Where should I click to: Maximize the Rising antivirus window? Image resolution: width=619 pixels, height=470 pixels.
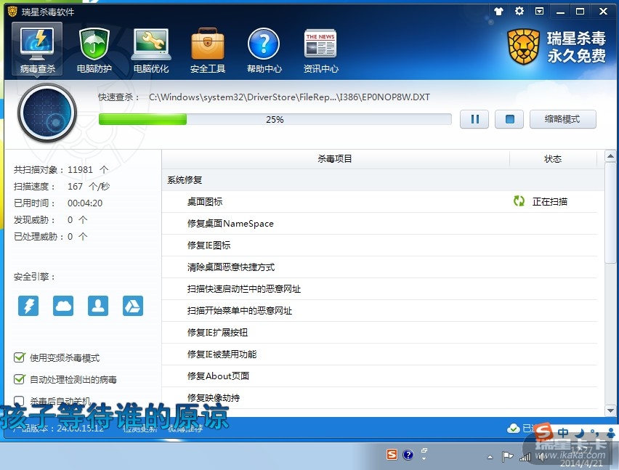[580, 11]
